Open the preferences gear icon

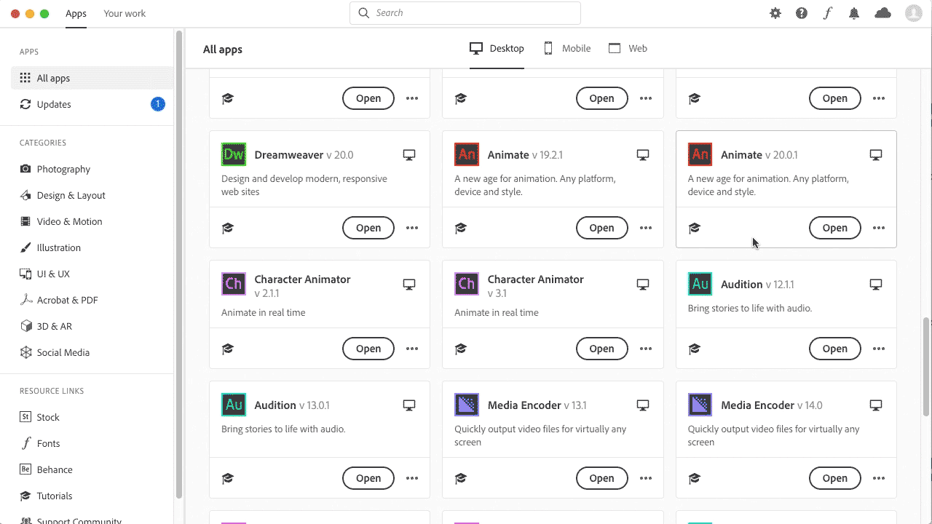click(775, 13)
